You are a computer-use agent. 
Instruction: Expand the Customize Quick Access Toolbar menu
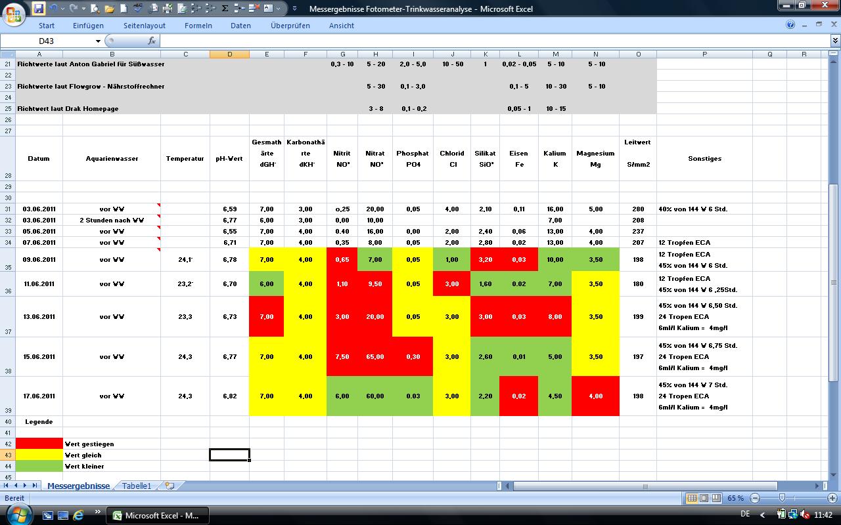click(294, 9)
